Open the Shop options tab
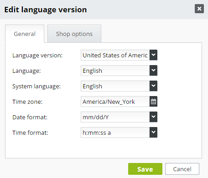Image resolution: width=208 pixels, height=178 pixels. point(74,34)
